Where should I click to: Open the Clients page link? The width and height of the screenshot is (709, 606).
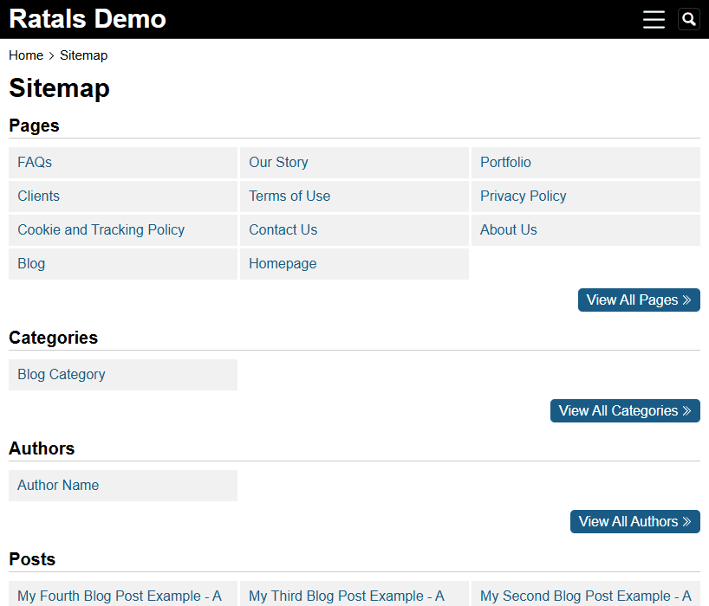[123, 197]
